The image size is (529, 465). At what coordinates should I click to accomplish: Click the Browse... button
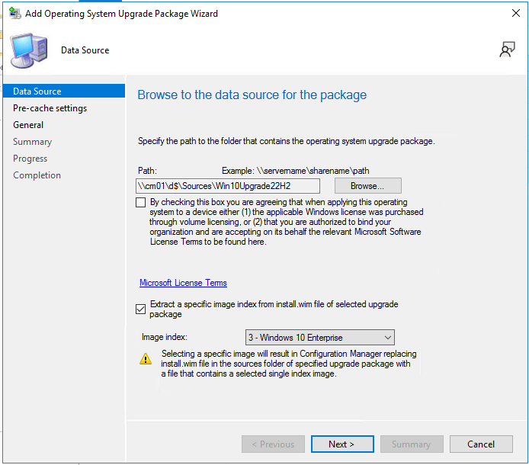point(367,186)
